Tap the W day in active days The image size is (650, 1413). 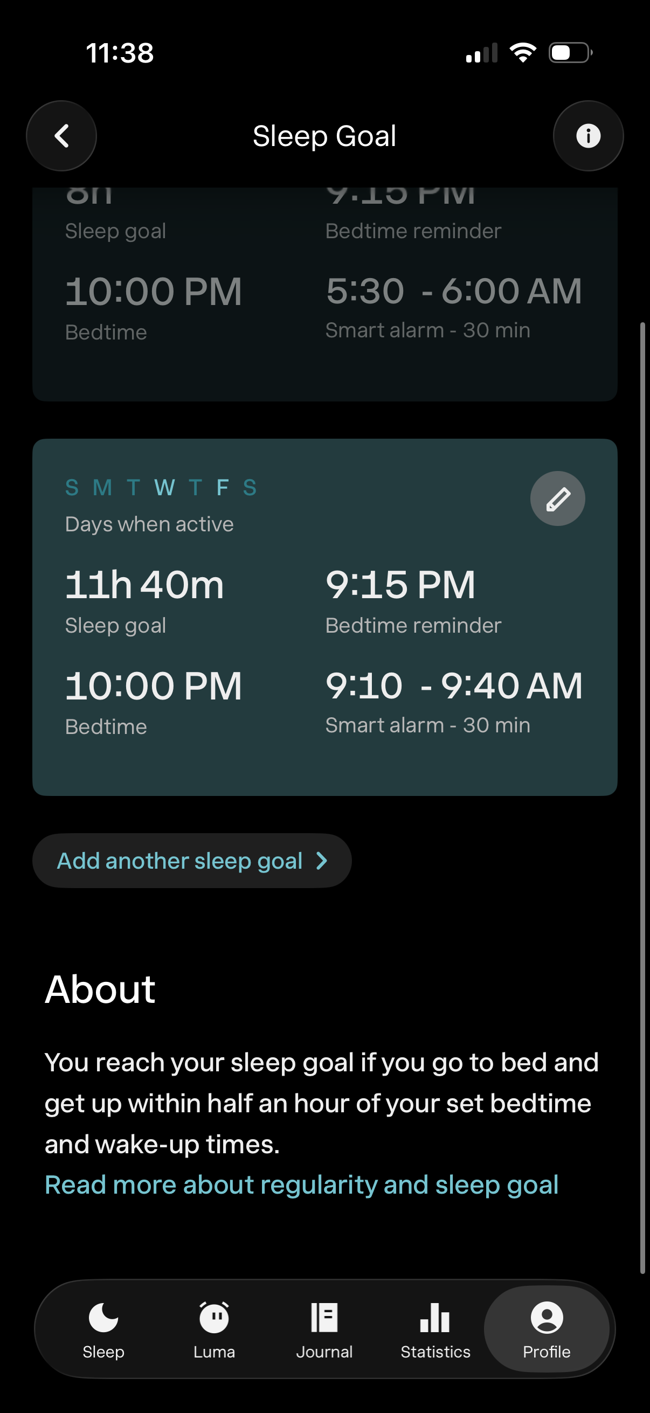[164, 488]
